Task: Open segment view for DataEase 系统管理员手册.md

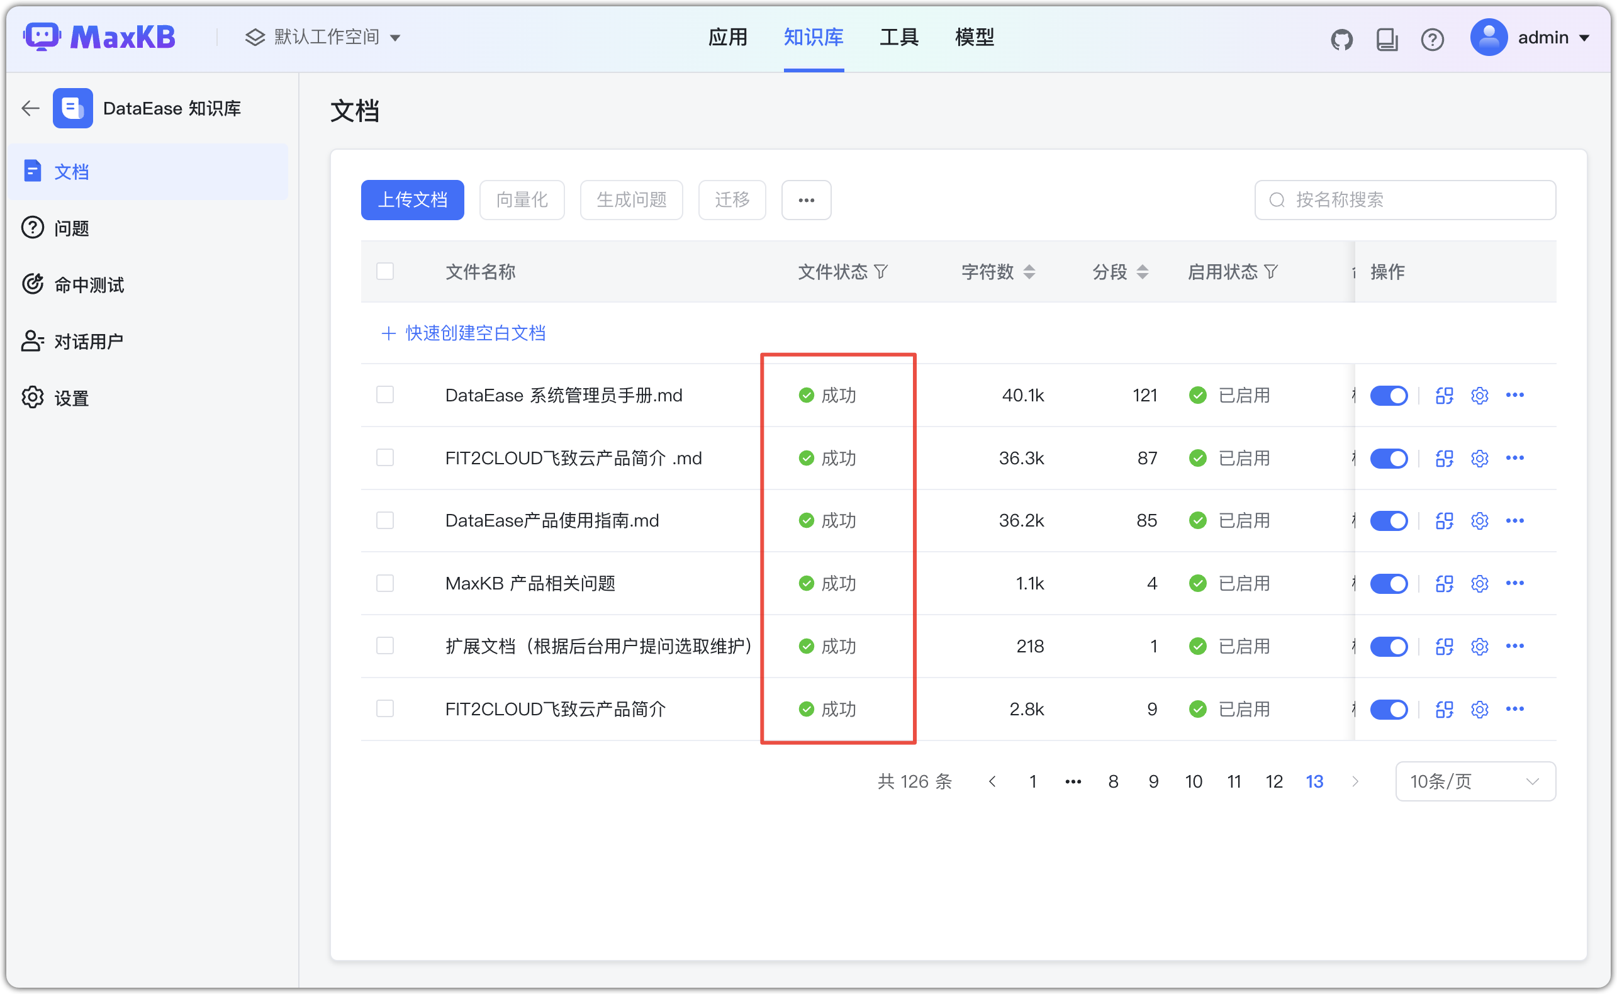Action: pos(1444,395)
